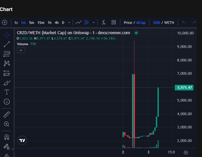
Task: Open the Fibonacci retracement lines tool
Action: pos(7,54)
